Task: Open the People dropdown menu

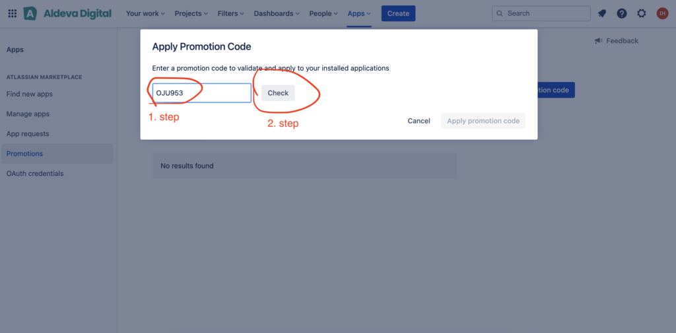Action: 323,13
